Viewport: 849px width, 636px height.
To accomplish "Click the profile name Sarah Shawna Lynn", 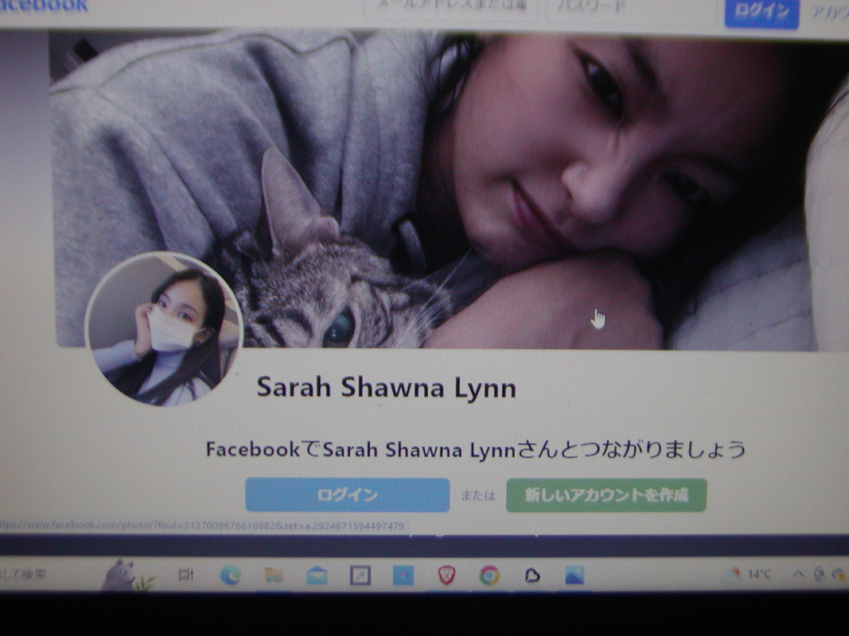I will [386, 388].
